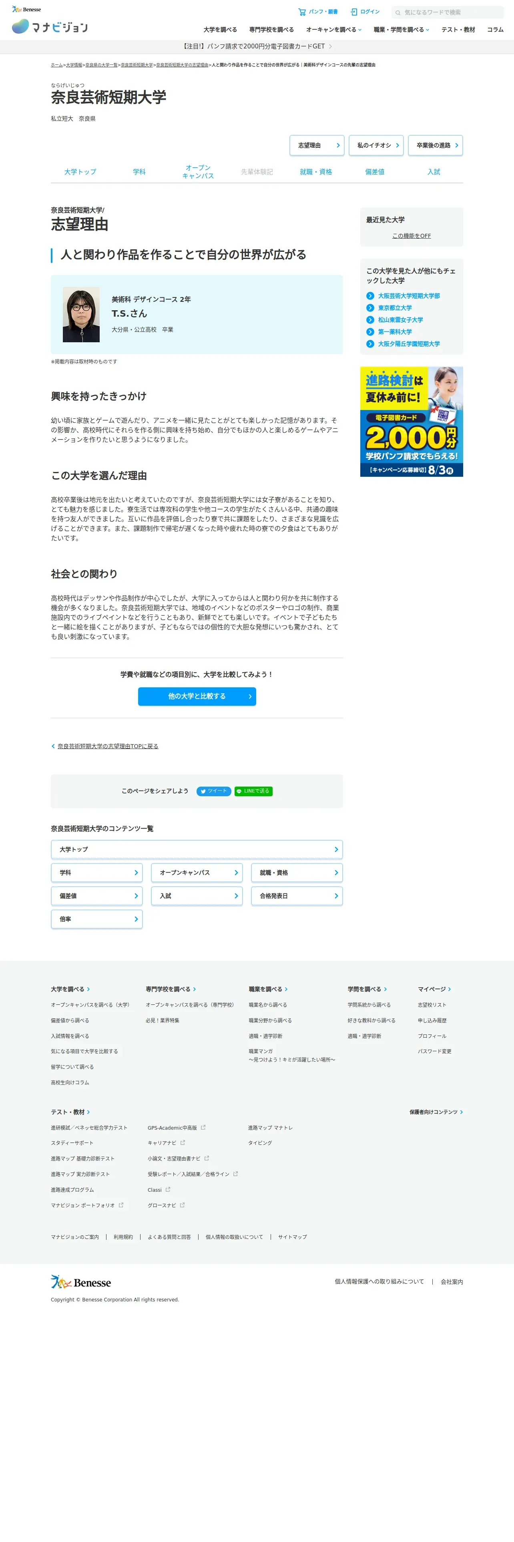514x1542 pixels.
Task: Click the 志望理由 button
Action: [317, 145]
